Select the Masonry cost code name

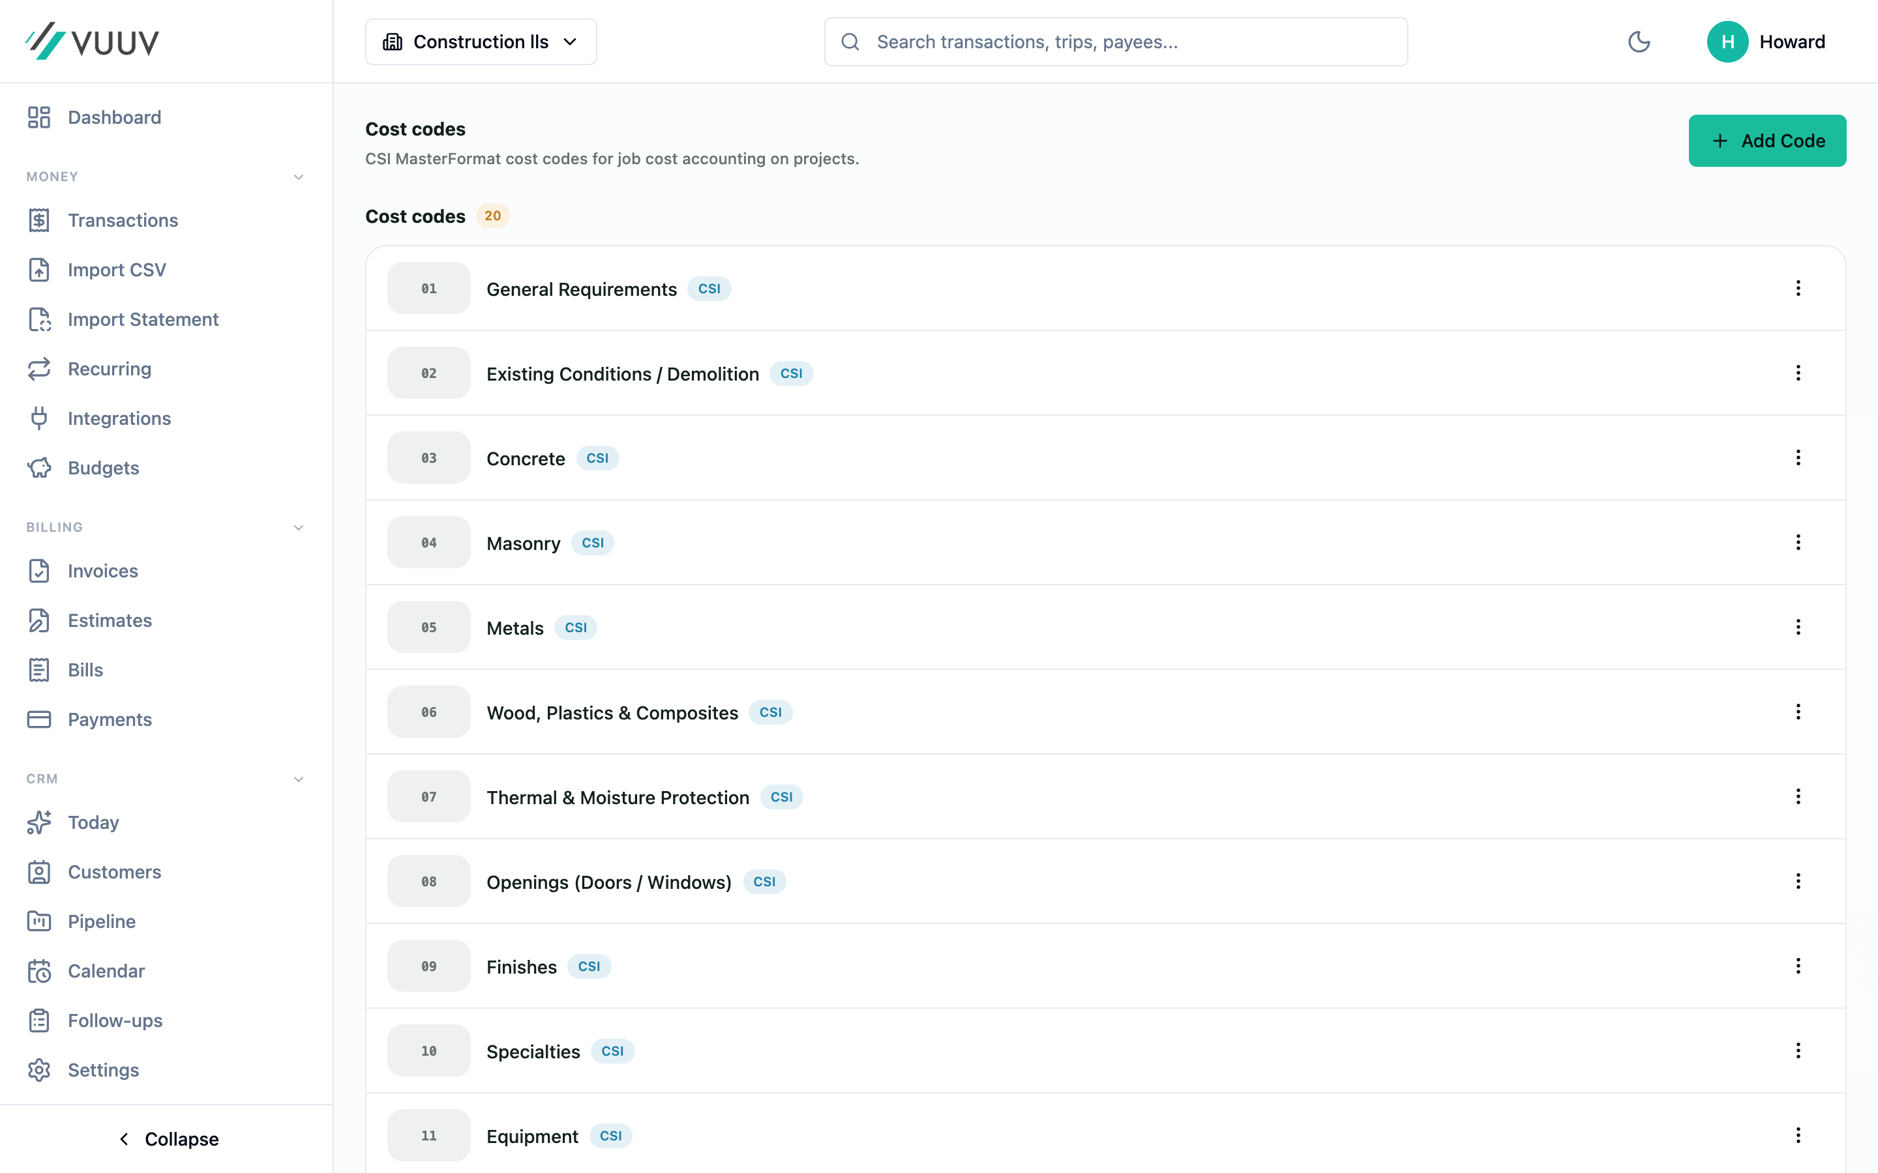pyautogui.click(x=523, y=544)
